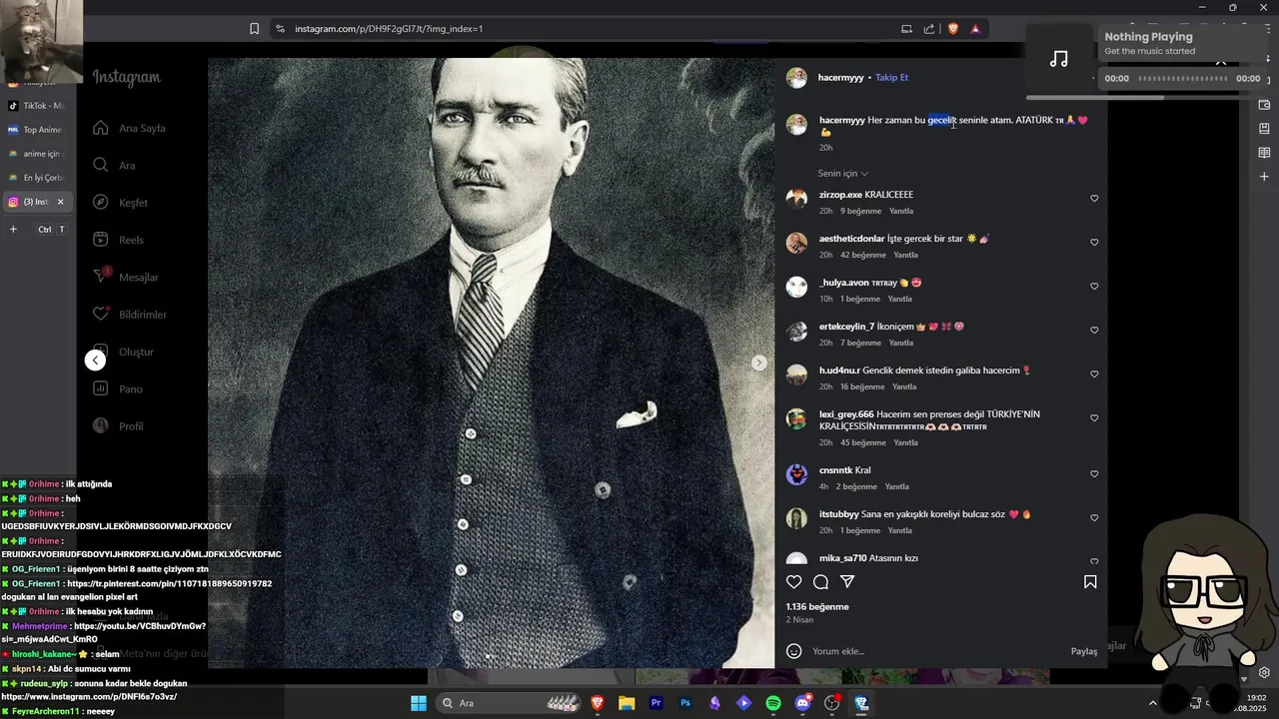This screenshot has width=1279, height=719.
Task: Switch to Top Anime tab
Action: 37,130
